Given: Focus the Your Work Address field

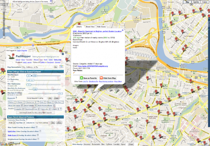Looking at the screenshot, I should tap(42, 123).
